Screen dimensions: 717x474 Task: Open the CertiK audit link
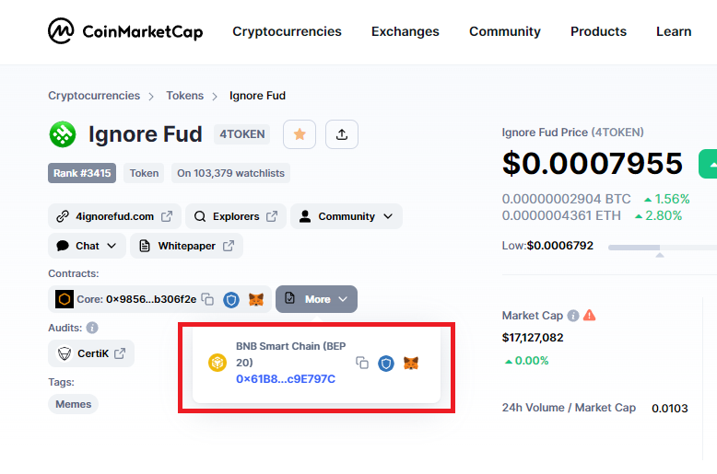point(91,353)
